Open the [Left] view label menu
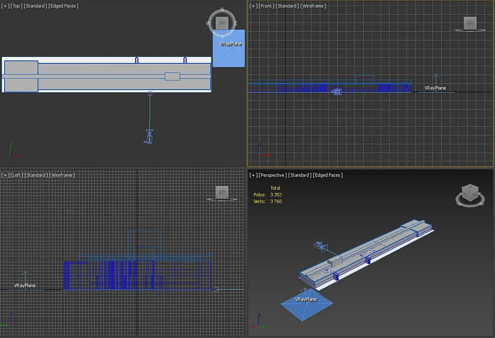The width and height of the screenshot is (495, 338). pos(16,175)
